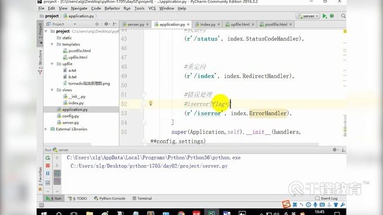This screenshot has height=215, width=383.
Task: Toggle soft-wrap button in Run panel
Action: tap(57, 174)
